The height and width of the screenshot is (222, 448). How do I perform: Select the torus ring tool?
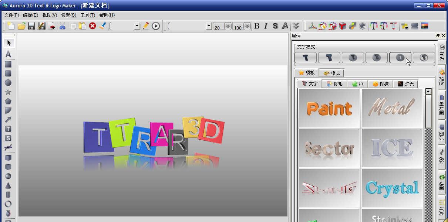tap(8, 204)
